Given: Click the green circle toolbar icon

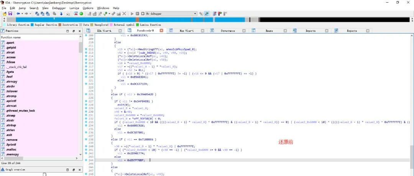Looking at the screenshot, I should tap(81, 13).
